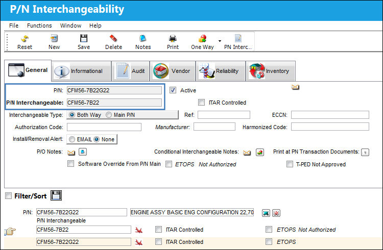The width and height of the screenshot is (383, 250).
Task: Enable ITAR Controlled in General tab
Action: click(x=201, y=102)
